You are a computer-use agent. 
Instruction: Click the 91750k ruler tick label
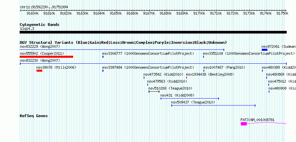pos(282,13)
